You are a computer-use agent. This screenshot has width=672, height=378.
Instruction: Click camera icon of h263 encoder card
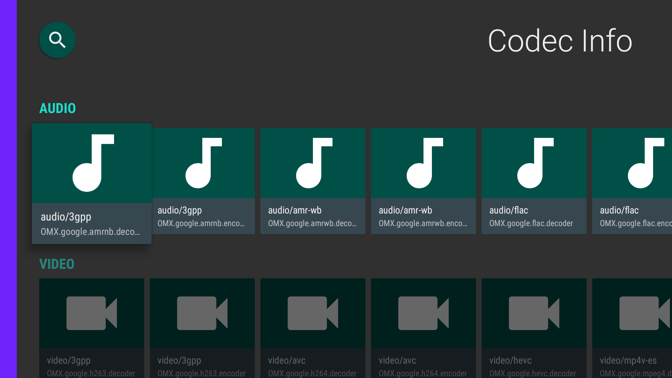202,313
